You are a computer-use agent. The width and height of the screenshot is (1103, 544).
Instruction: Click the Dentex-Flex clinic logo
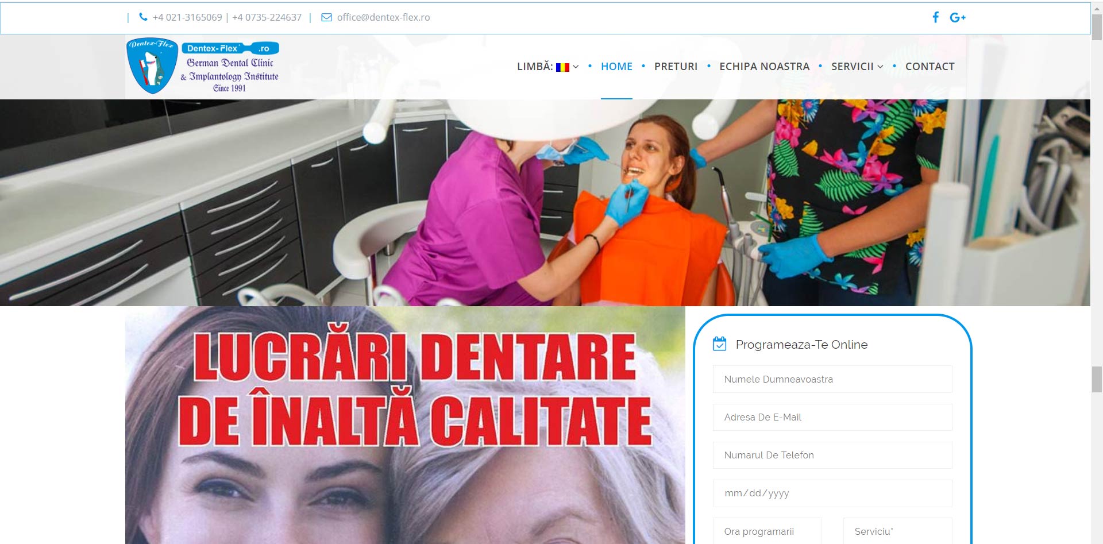[202, 67]
